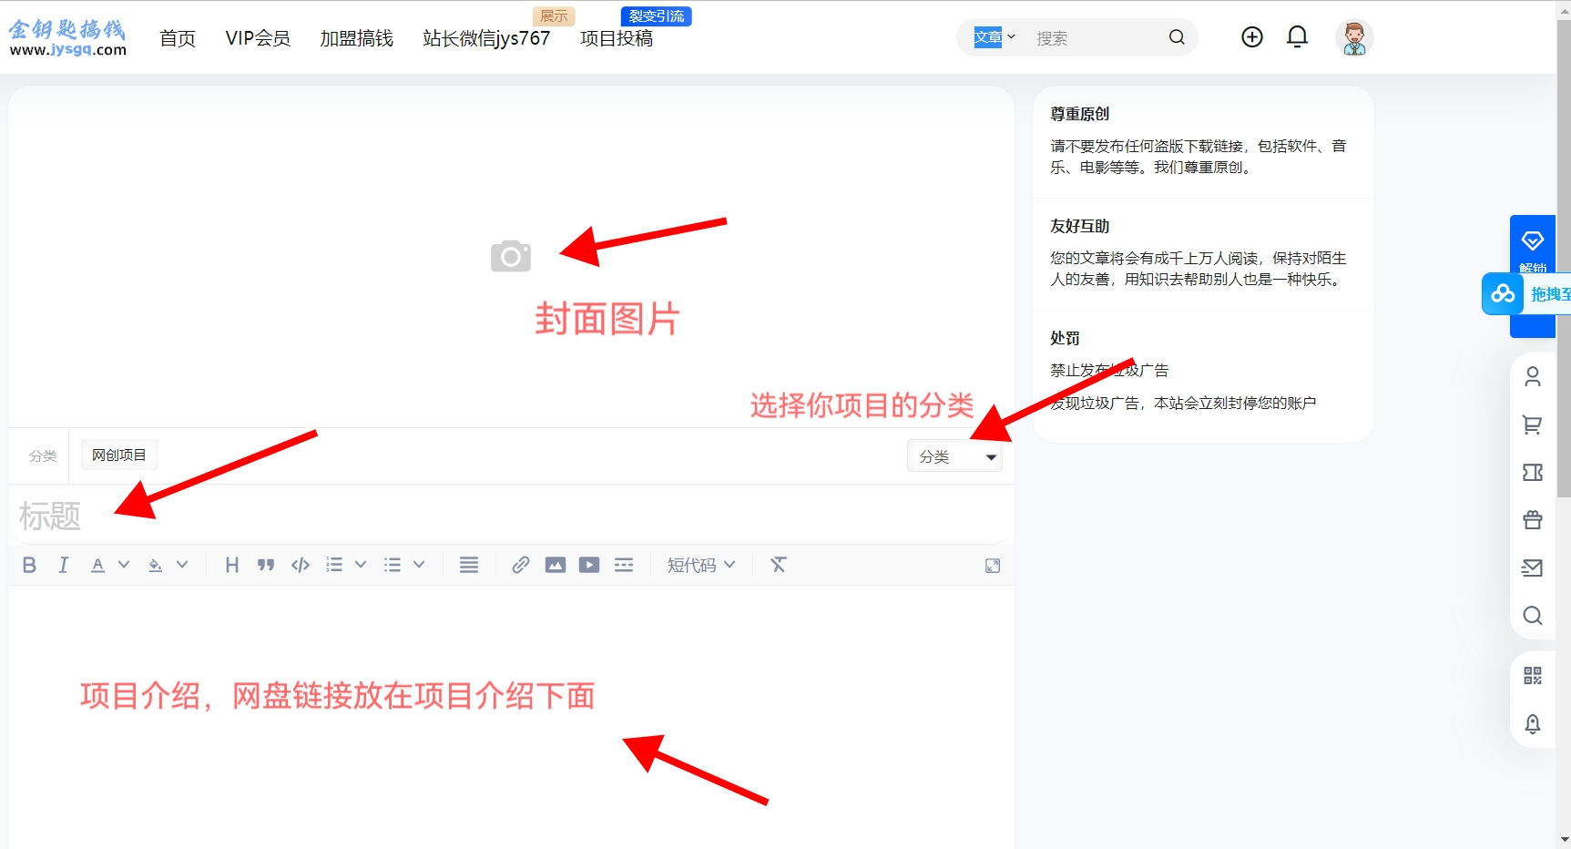Open the font color picker arrow

click(124, 565)
